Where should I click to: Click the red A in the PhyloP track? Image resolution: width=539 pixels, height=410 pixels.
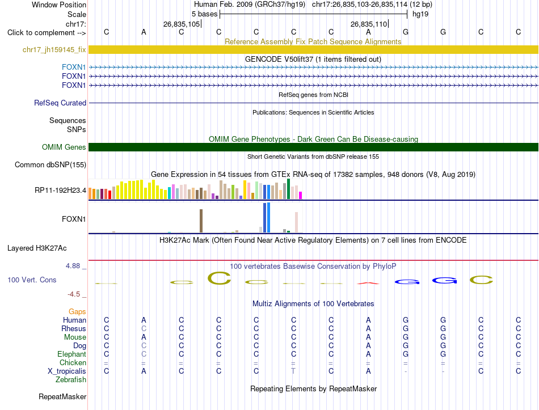368,283
